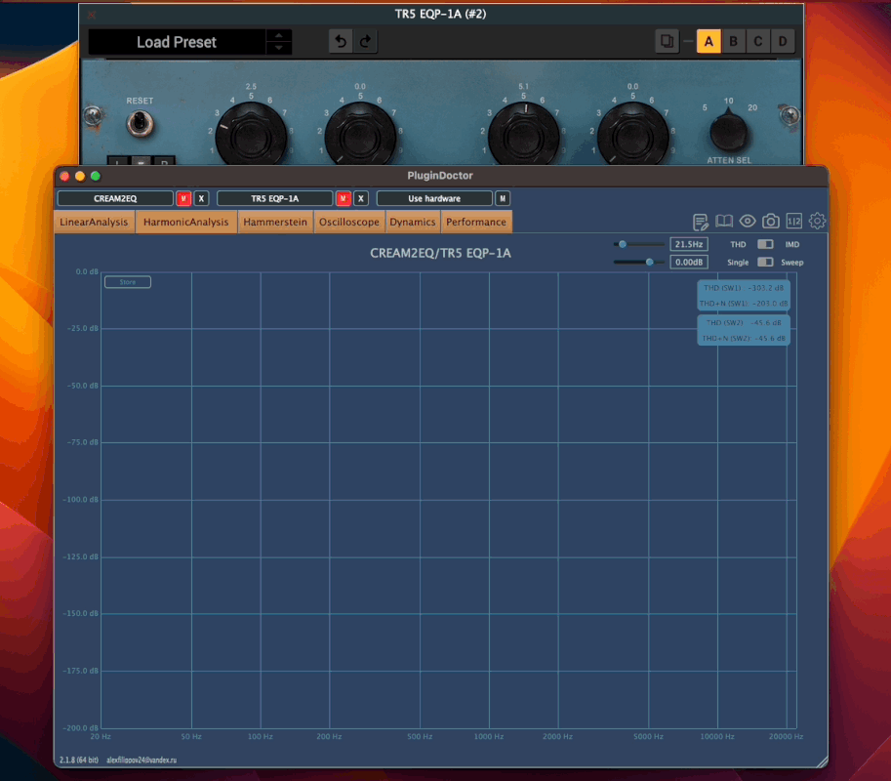Click the 0.00dB level input field

(689, 262)
